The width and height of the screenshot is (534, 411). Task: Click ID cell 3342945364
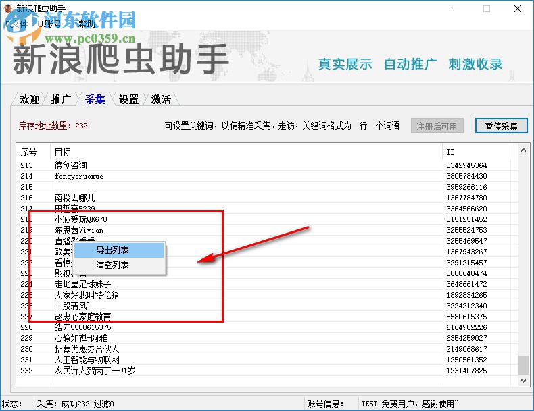point(466,165)
